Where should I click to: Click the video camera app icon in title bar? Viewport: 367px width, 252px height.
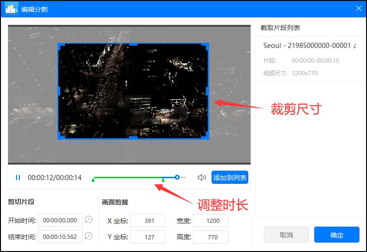(11, 9)
